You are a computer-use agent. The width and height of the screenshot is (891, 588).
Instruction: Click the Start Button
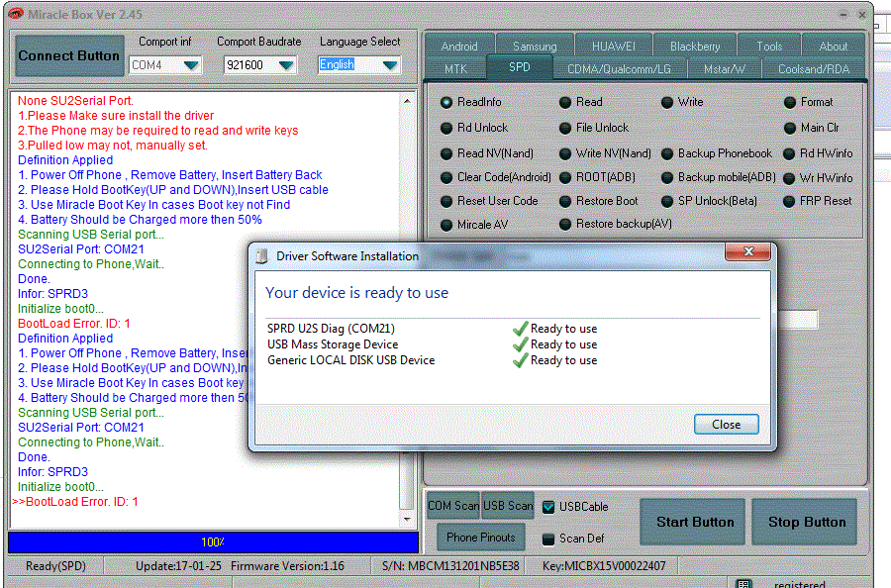[x=695, y=522]
